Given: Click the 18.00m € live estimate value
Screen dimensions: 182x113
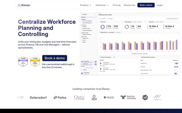Looking at the screenshot, I should pyautogui.click(x=170, y=26).
